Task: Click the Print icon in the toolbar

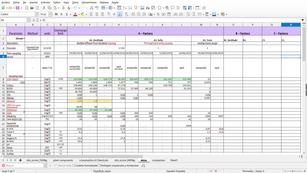Action: click(31, 8)
